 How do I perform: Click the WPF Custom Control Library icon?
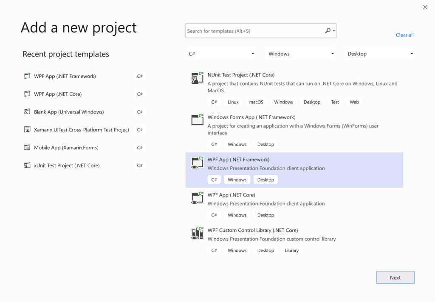[x=197, y=233]
